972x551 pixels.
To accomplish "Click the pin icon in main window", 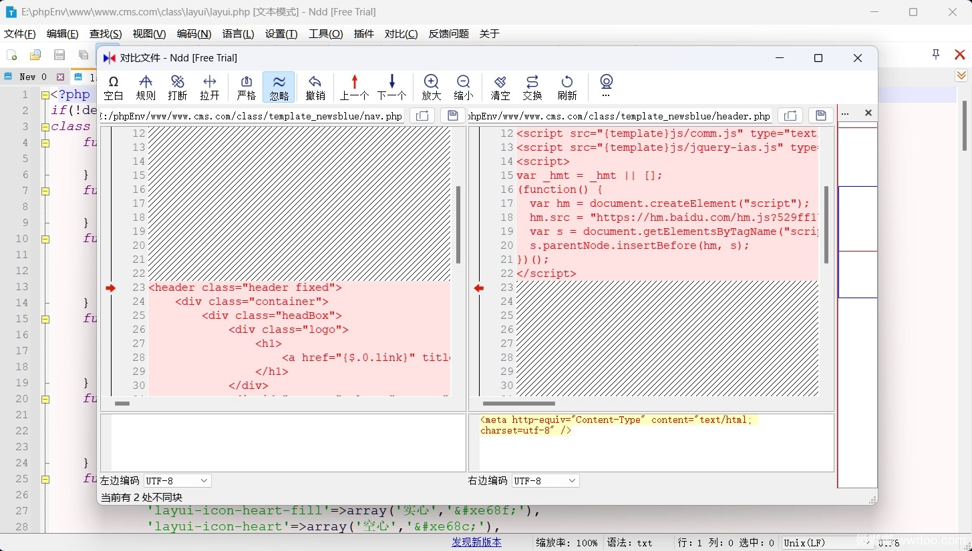I will tap(936, 54).
